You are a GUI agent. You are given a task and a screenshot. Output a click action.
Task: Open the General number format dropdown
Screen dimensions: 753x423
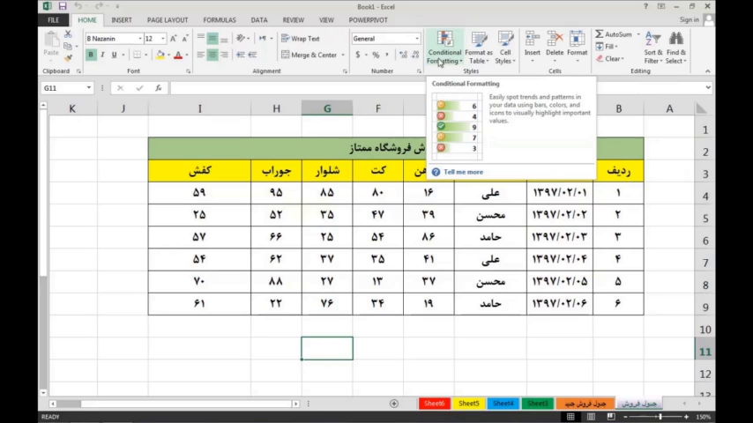(416, 39)
